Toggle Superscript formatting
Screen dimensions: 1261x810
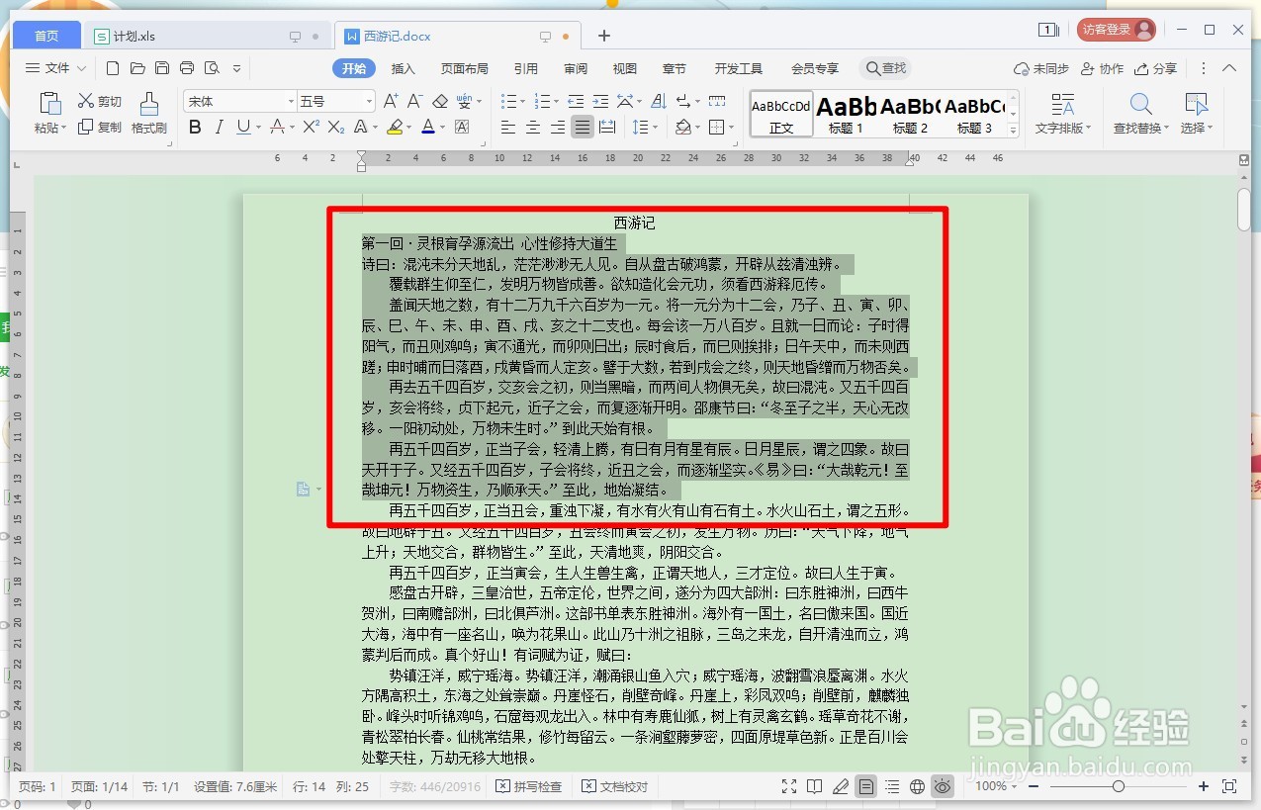tap(311, 127)
